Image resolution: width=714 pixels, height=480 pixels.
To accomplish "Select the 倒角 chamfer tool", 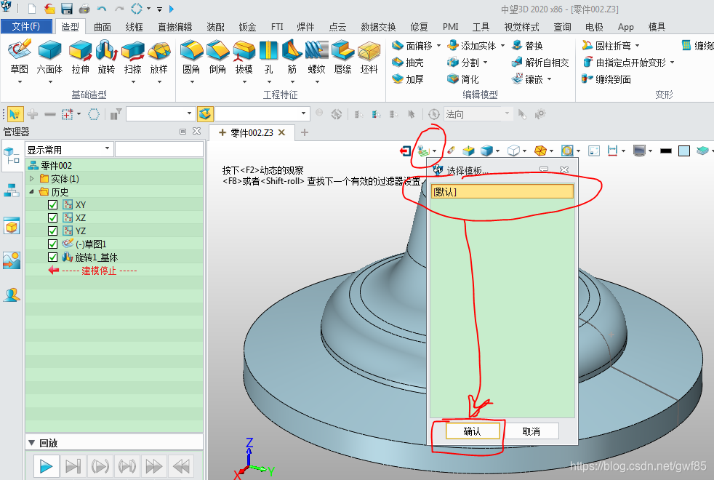I will (217, 54).
